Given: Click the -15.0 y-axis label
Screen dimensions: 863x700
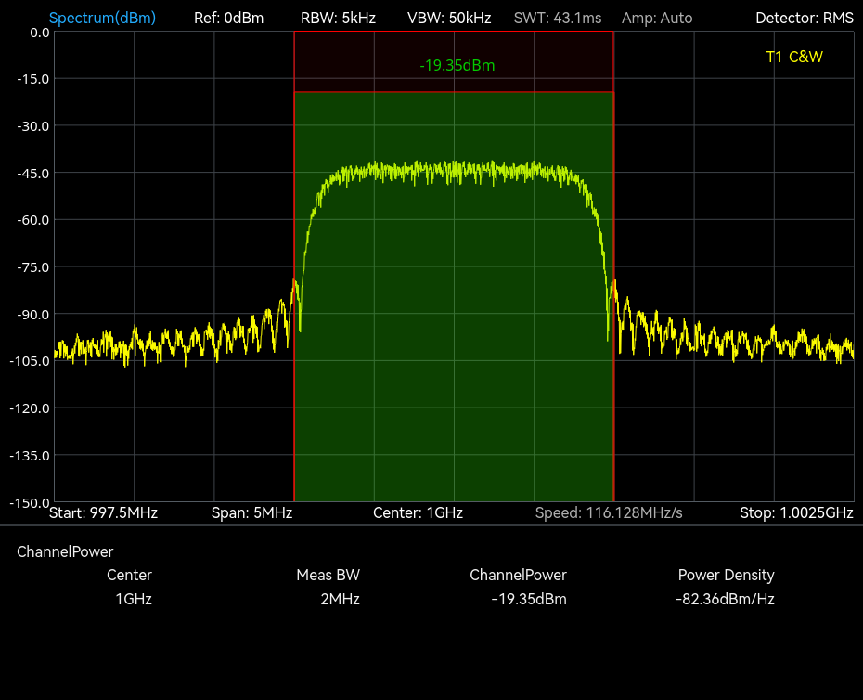Looking at the screenshot, I should click(33, 79).
